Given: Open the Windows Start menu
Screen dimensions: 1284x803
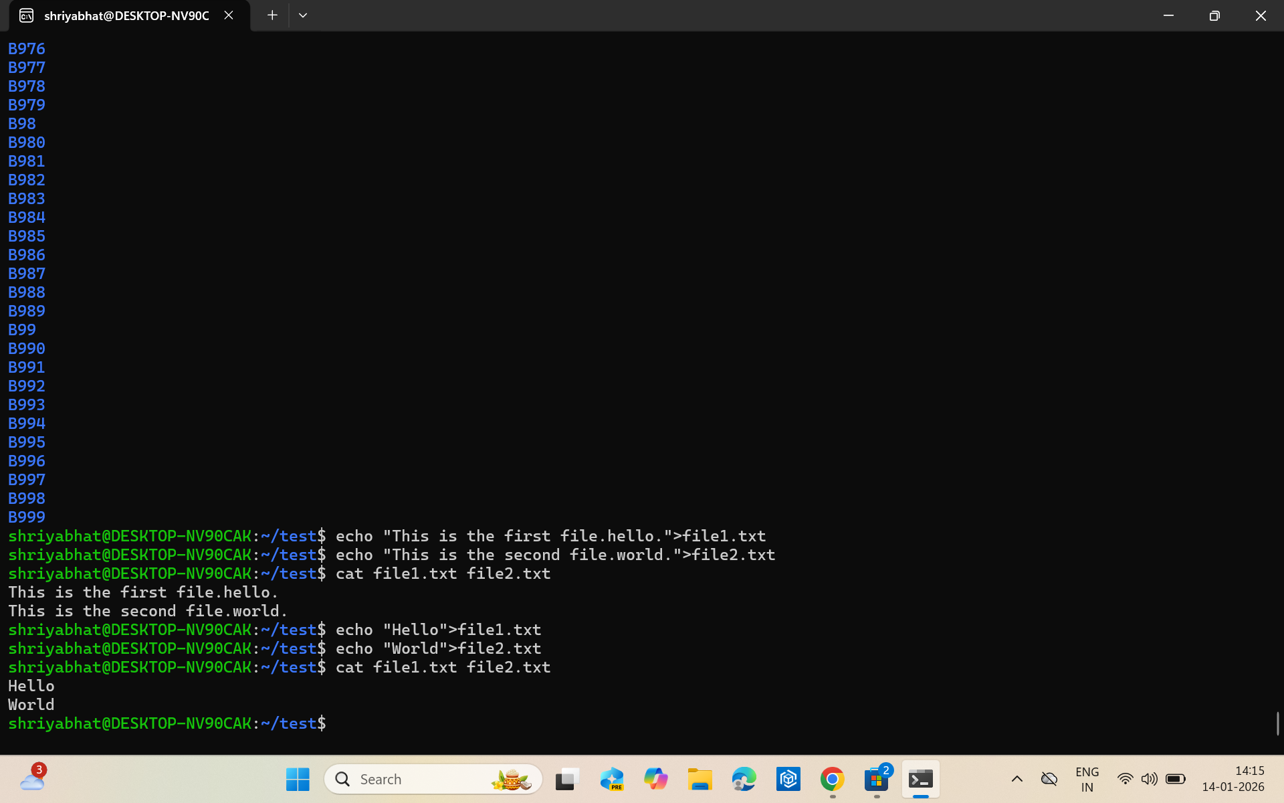Looking at the screenshot, I should tap(298, 779).
